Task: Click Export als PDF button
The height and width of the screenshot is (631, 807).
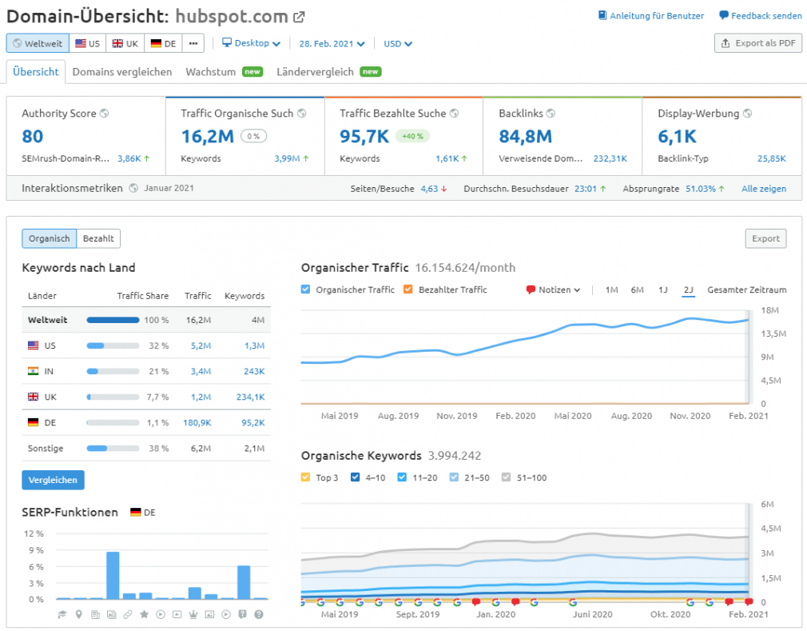Action: click(x=758, y=42)
